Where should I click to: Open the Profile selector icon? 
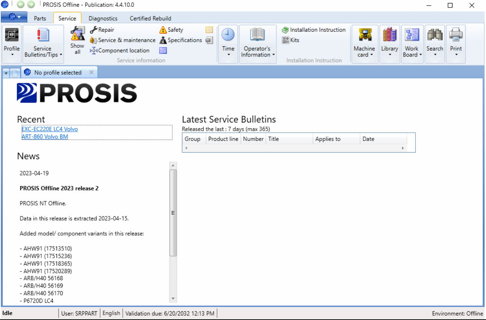point(11,35)
